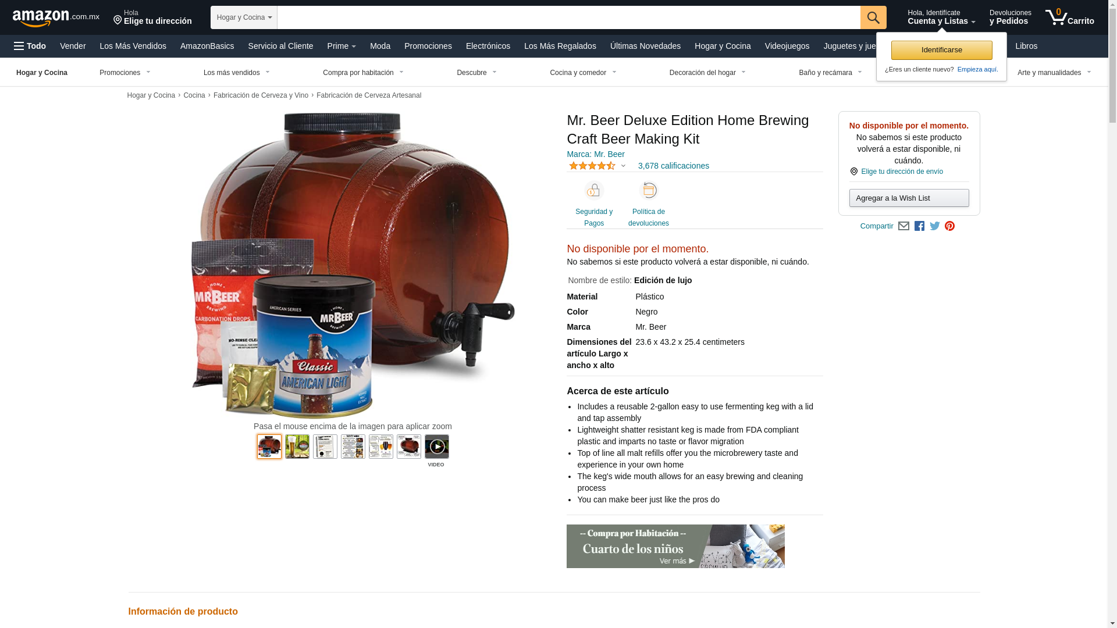Add item with Agregar a la Wish List
1117x628 pixels.
tap(909, 198)
